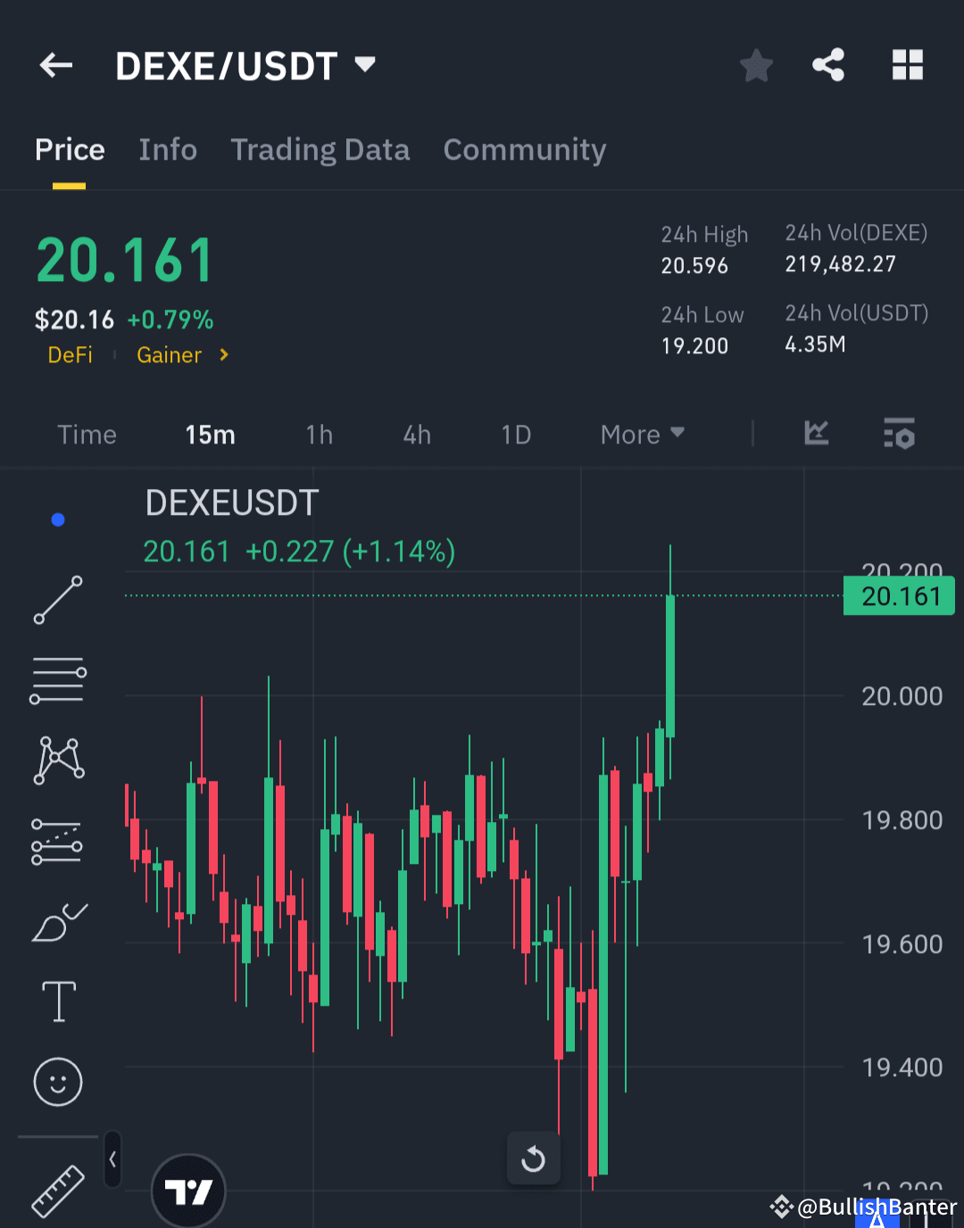Select the brush drawing tool
The width and height of the screenshot is (964, 1228).
tap(57, 922)
